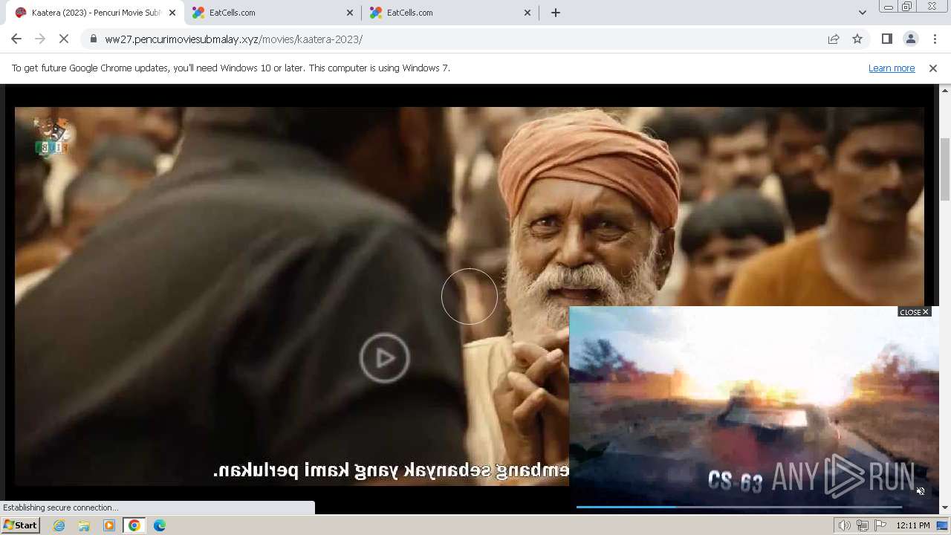This screenshot has width=951, height=535.
Task: Open the tab search dropdown arrow
Action: tap(862, 13)
